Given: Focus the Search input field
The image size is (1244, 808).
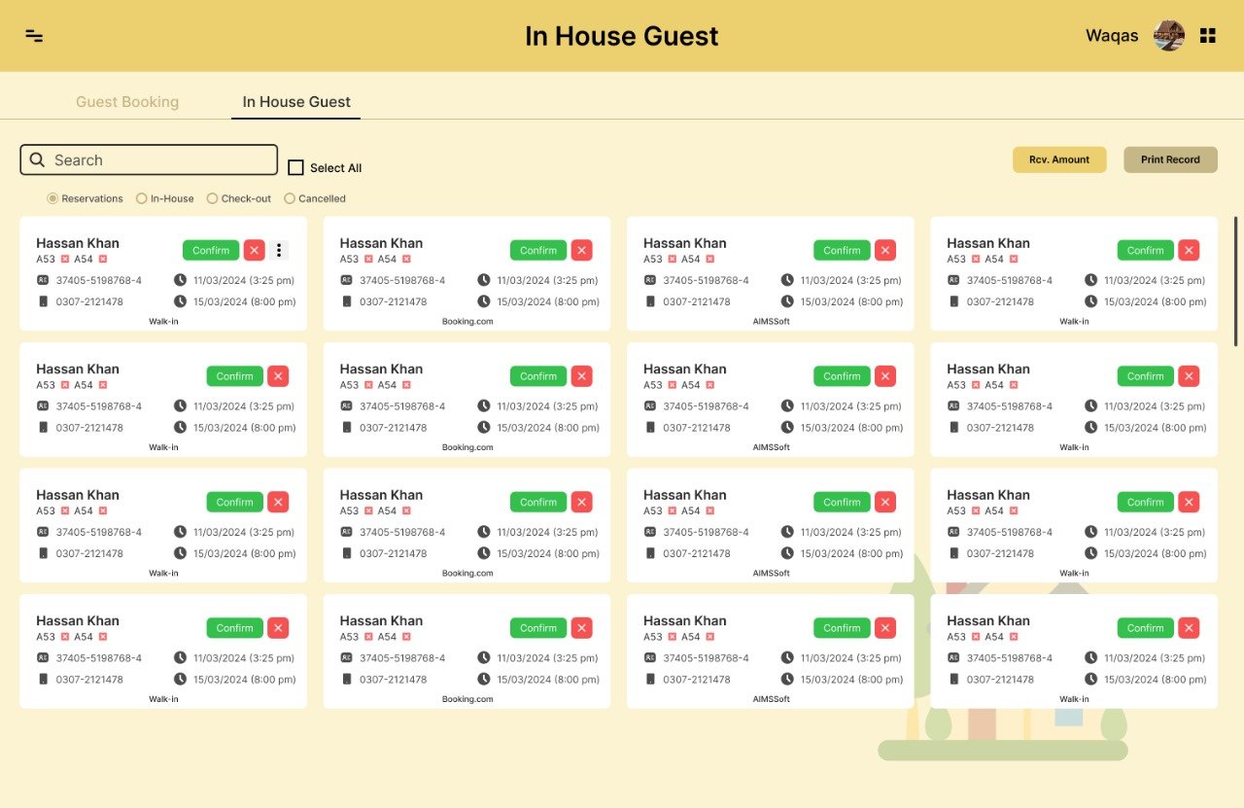Looking at the screenshot, I should tap(149, 159).
